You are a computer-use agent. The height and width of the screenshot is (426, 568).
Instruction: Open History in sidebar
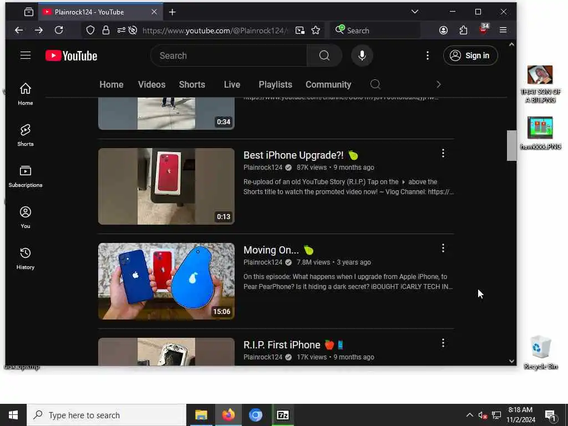click(x=26, y=258)
